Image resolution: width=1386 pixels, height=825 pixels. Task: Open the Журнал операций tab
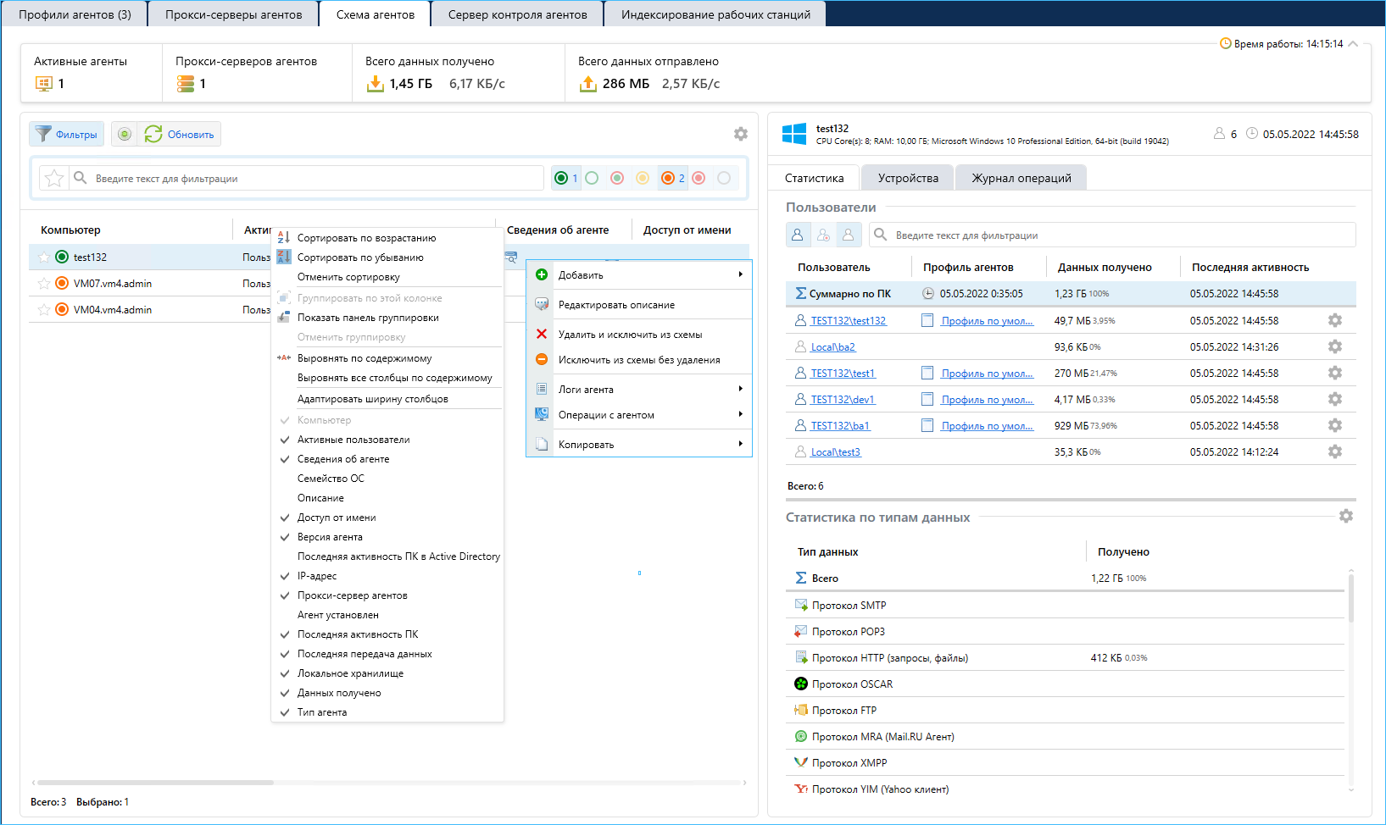(x=1021, y=178)
